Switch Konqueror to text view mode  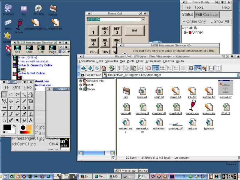(x=183, y=68)
